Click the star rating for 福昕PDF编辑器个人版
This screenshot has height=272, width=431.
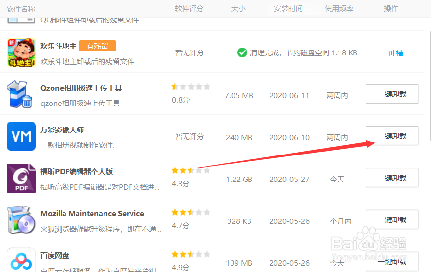coord(191,170)
